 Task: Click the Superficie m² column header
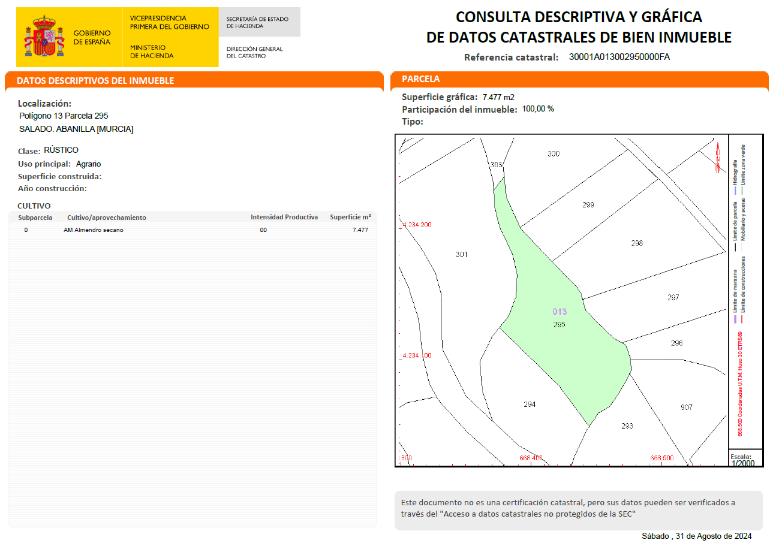tap(350, 217)
